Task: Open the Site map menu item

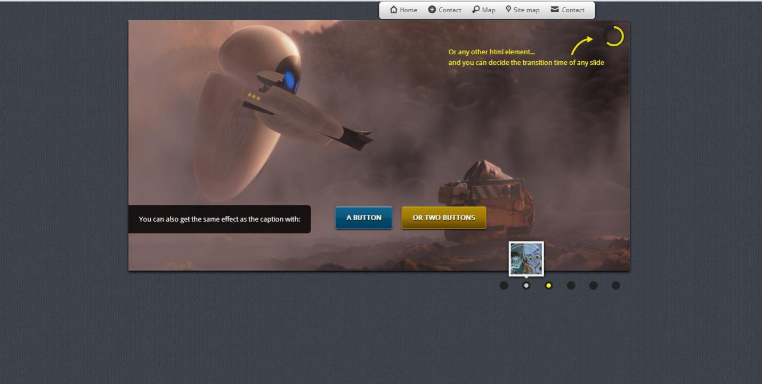Action: click(x=523, y=10)
